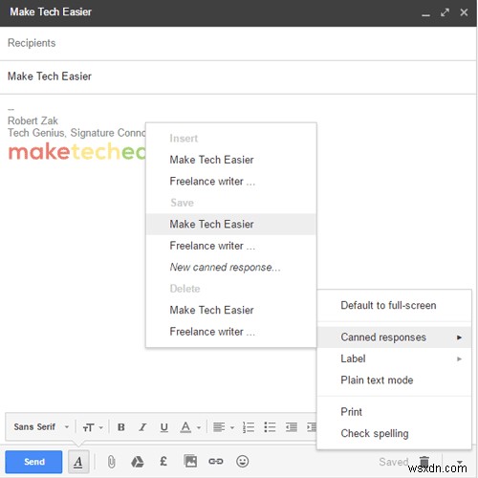Screen dimensions: 478x478
Task: Open text alignment dropdown
Action: click(224, 427)
